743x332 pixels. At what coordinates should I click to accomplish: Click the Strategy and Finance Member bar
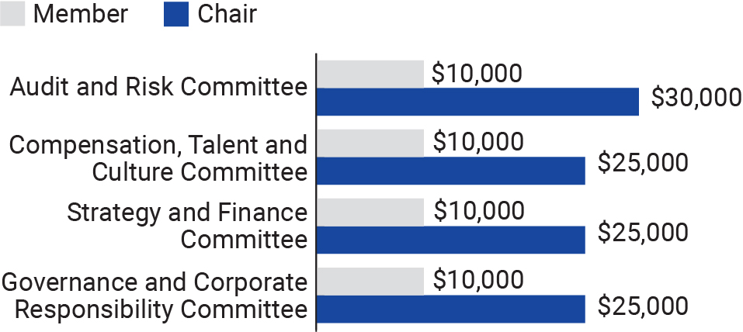370,212
